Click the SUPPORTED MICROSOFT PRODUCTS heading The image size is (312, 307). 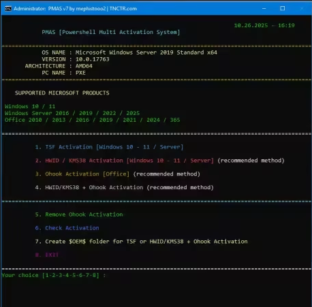point(62,93)
